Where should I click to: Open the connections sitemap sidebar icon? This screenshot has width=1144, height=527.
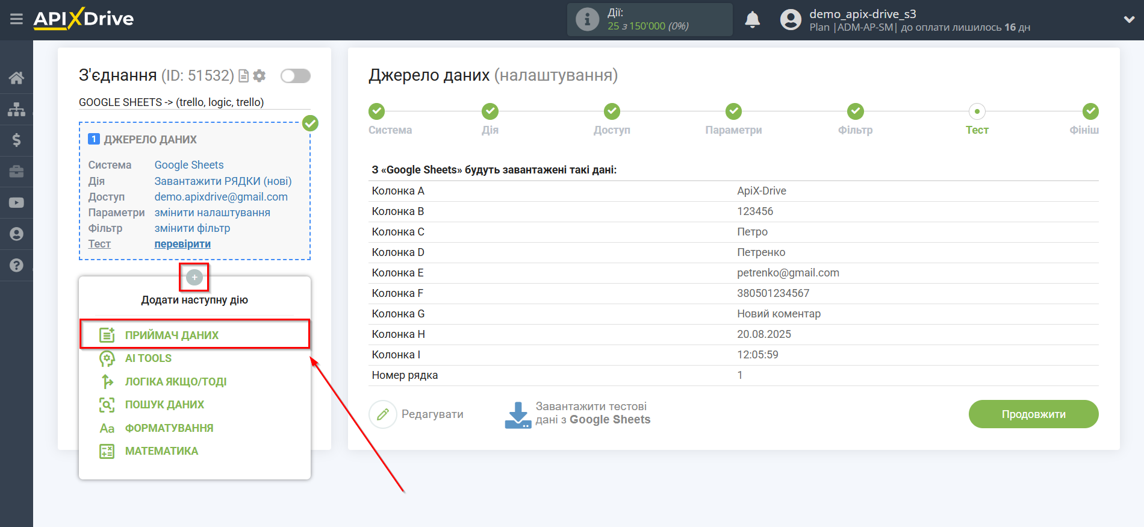(16, 109)
